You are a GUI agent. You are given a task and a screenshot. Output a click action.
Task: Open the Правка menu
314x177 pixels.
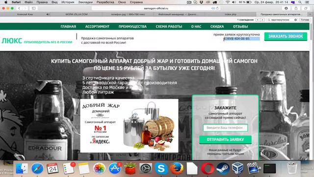42,2
